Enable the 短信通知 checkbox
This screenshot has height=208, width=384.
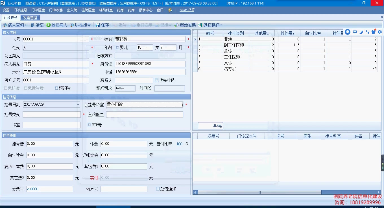click(x=158, y=189)
